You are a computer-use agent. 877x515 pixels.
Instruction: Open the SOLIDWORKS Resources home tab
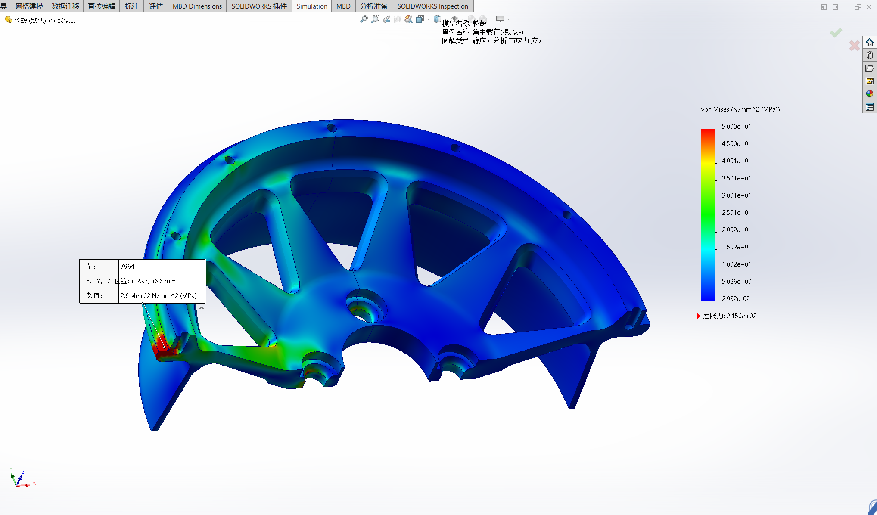click(870, 42)
